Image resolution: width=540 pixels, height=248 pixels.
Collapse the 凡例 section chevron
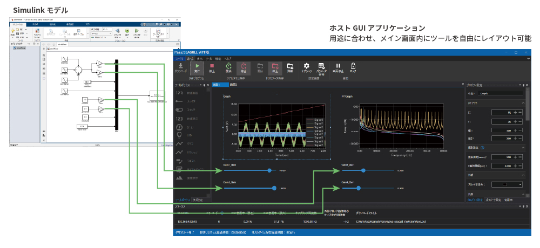pos(523,195)
